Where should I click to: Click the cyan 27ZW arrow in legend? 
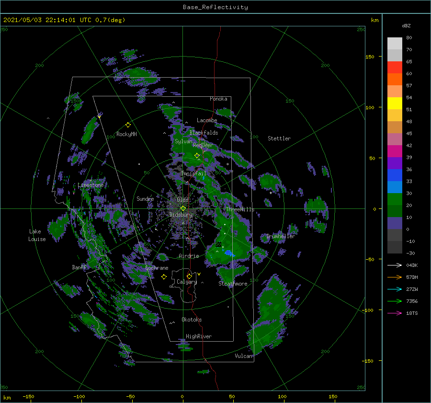(395, 289)
